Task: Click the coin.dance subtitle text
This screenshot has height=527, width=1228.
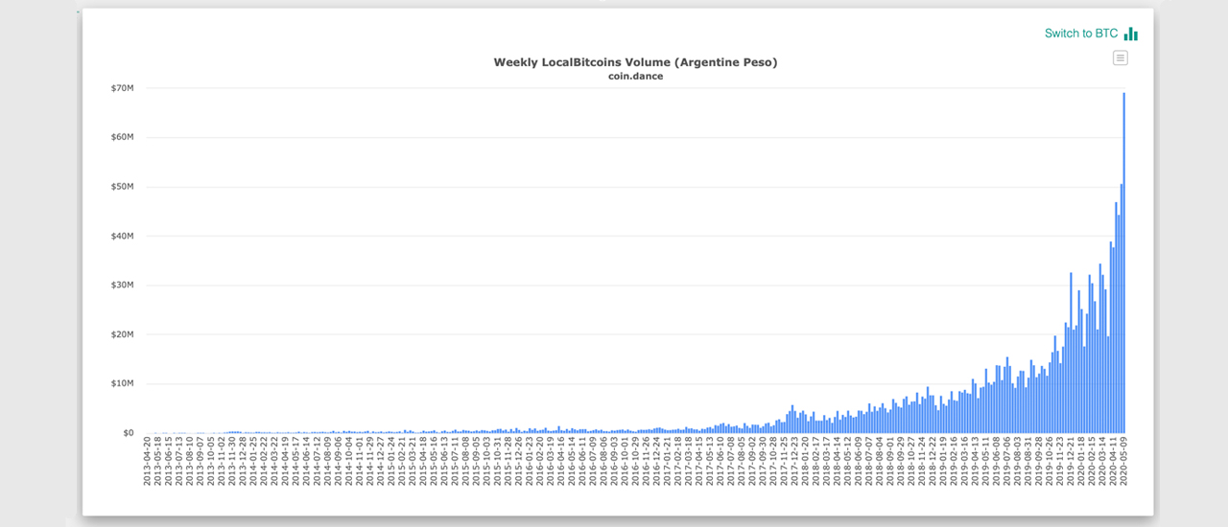Action: coord(635,77)
